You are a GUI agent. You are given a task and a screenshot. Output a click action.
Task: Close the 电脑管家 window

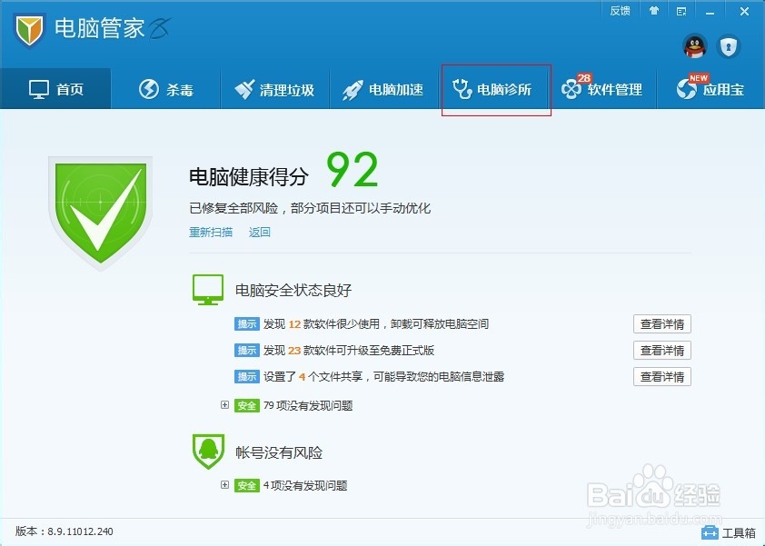point(744,11)
